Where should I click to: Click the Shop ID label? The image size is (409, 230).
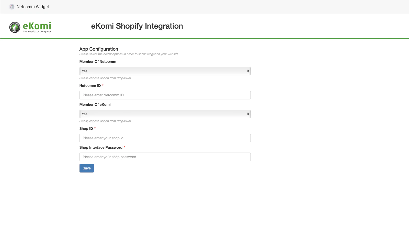coord(86,129)
